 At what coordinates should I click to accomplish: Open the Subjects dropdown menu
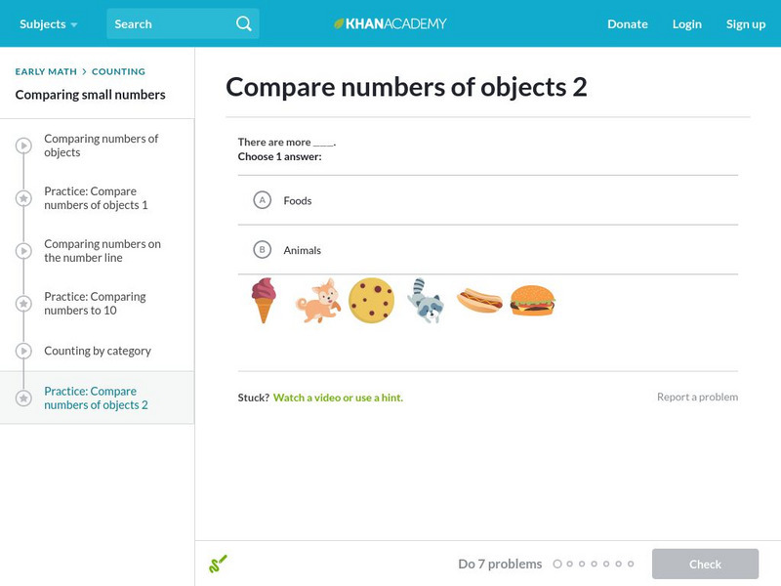pyautogui.click(x=49, y=23)
